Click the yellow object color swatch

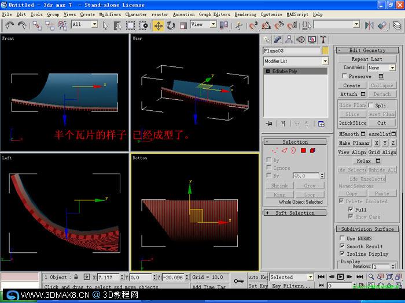click(325, 51)
